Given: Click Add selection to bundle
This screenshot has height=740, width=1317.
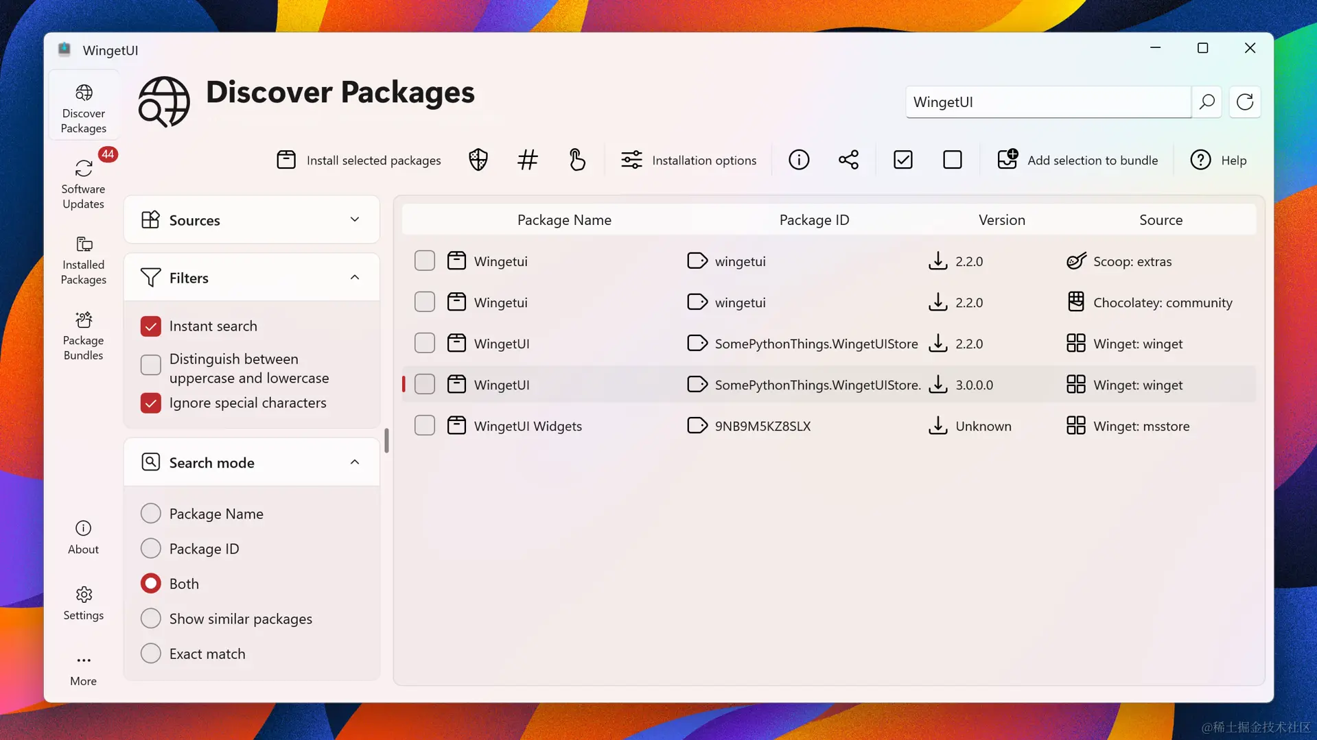Looking at the screenshot, I should pyautogui.click(x=1077, y=160).
